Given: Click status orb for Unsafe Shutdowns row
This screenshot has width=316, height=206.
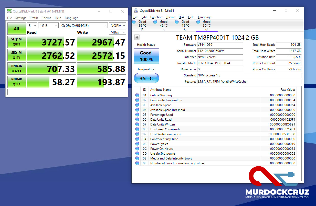Looking at the screenshot, I should tap(138, 154).
